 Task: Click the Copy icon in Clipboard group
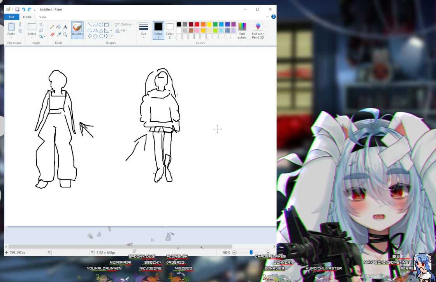(x=20, y=30)
